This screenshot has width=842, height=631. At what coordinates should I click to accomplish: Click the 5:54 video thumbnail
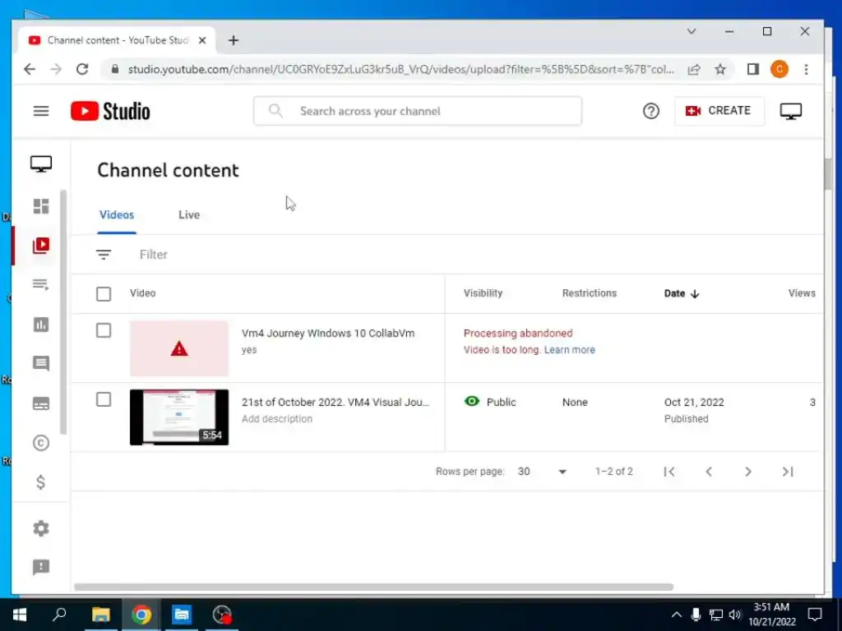pyautogui.click(x=179, y=417)
